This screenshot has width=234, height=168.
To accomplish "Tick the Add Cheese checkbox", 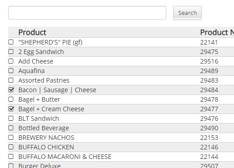I will click(x=11, y=61).
